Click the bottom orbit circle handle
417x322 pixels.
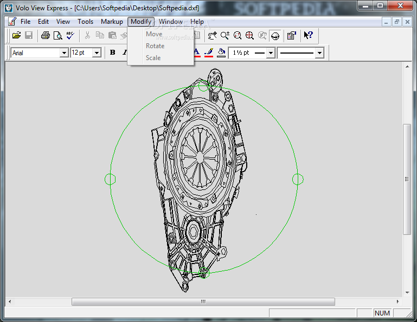[204, 273]
